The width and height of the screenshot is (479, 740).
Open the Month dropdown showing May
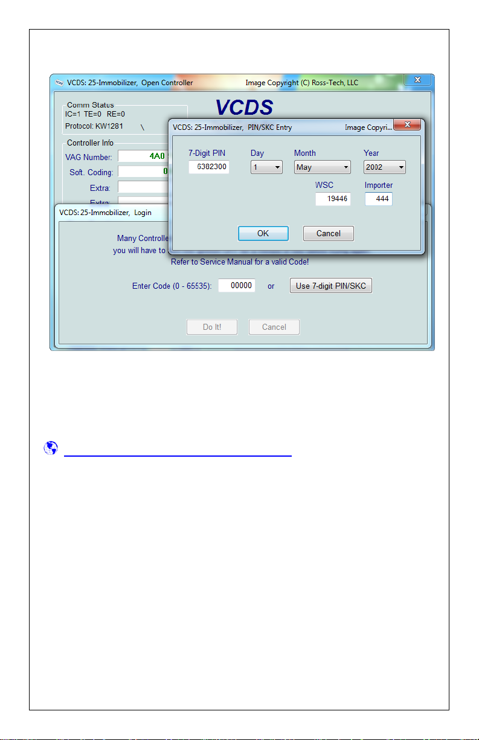[x=323, y=167]
